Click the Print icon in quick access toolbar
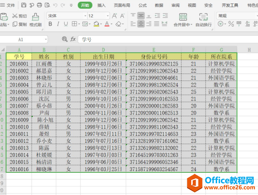 (x=39, y=5)
